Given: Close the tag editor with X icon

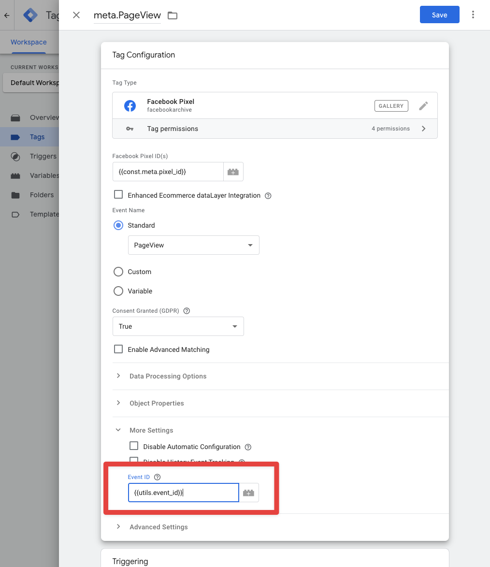Looking at the screenshot, I should pos(76,15).
